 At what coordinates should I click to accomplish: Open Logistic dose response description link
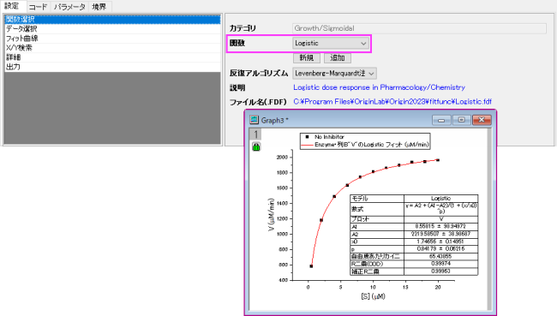pos(379,87)
